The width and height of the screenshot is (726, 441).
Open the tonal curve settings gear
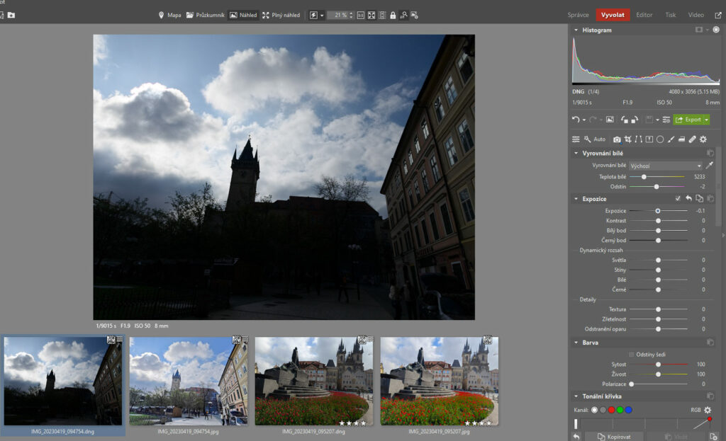pyautogui.click(x=708, y=410)
